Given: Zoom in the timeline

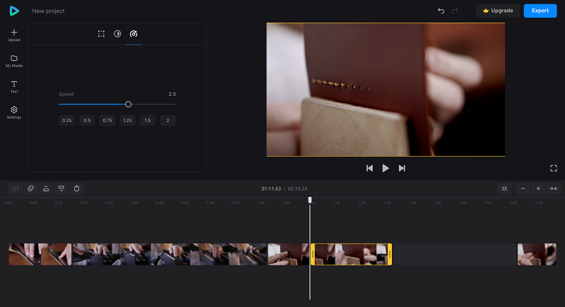Looking at the screenshot, I should point(538,188).
